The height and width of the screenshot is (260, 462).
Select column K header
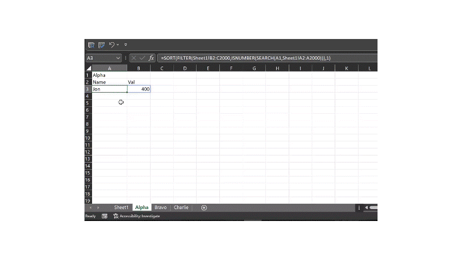point(347,68)
